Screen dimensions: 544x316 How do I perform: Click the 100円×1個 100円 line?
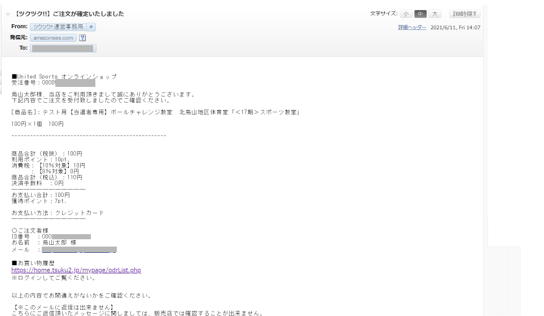point(37,124)
